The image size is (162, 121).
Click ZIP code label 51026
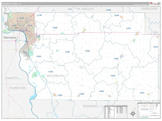tap(82, 94)
